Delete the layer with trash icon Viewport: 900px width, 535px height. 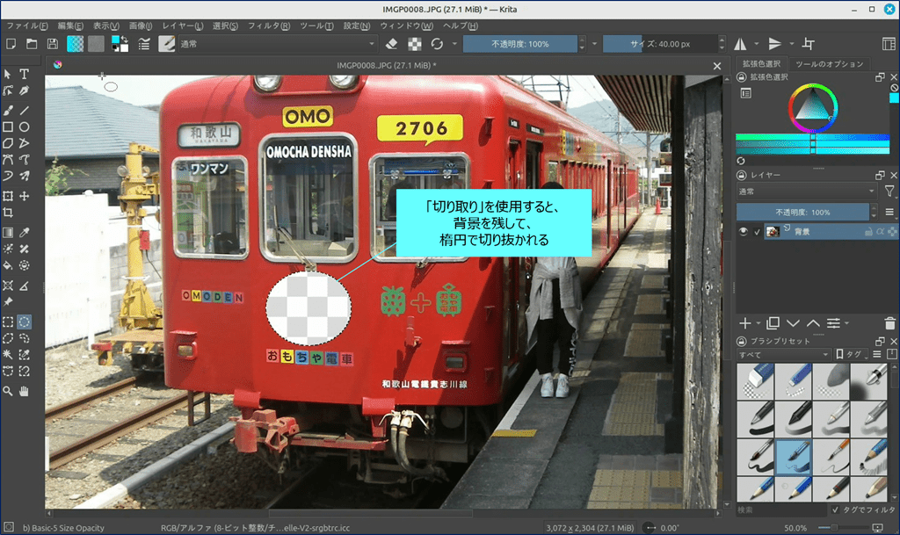pyautogui.click(x=890, y=324)
